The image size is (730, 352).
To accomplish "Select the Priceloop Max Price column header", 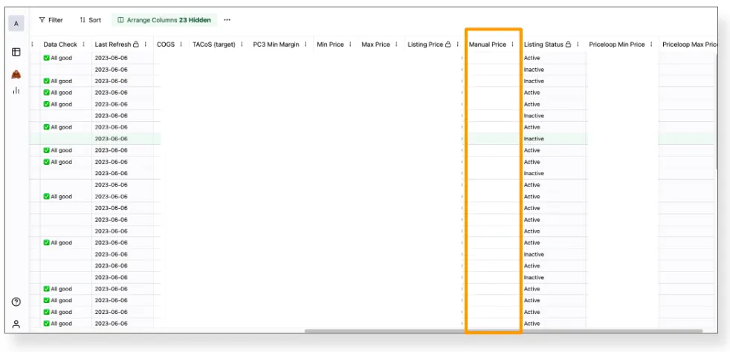I will (688, 45).
